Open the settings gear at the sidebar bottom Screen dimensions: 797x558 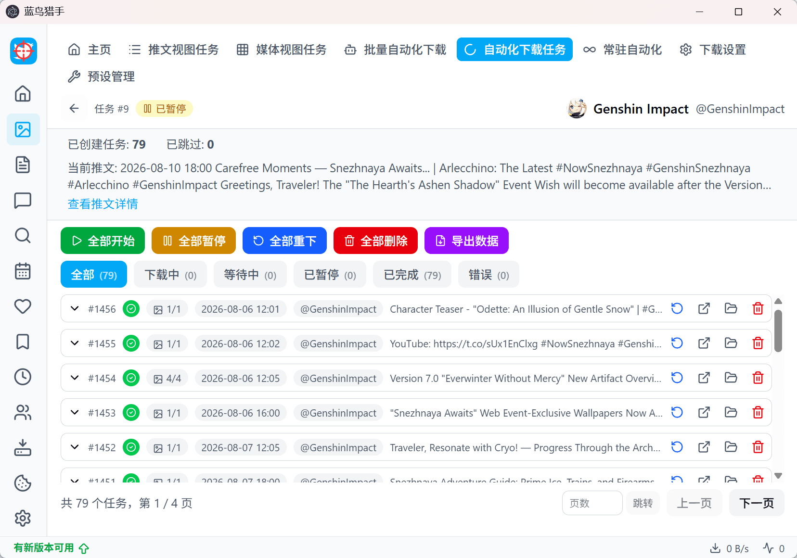(x=23, y=519)
